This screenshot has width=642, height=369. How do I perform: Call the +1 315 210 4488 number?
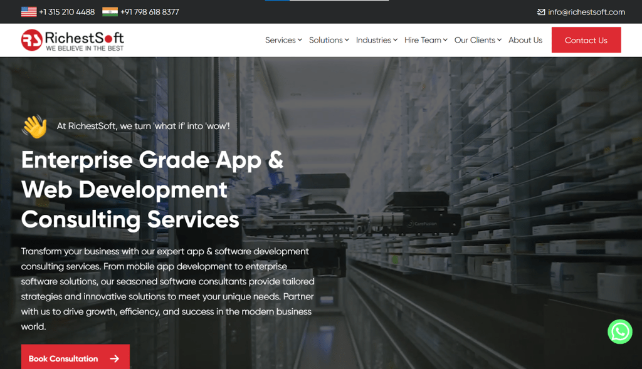(x=66, y=12)
